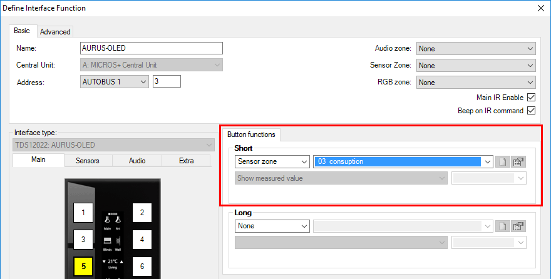Viewport: 551px width, 279px height.
Task: Close the Define Interface Function dialog
Action: [x=541, y=8]
